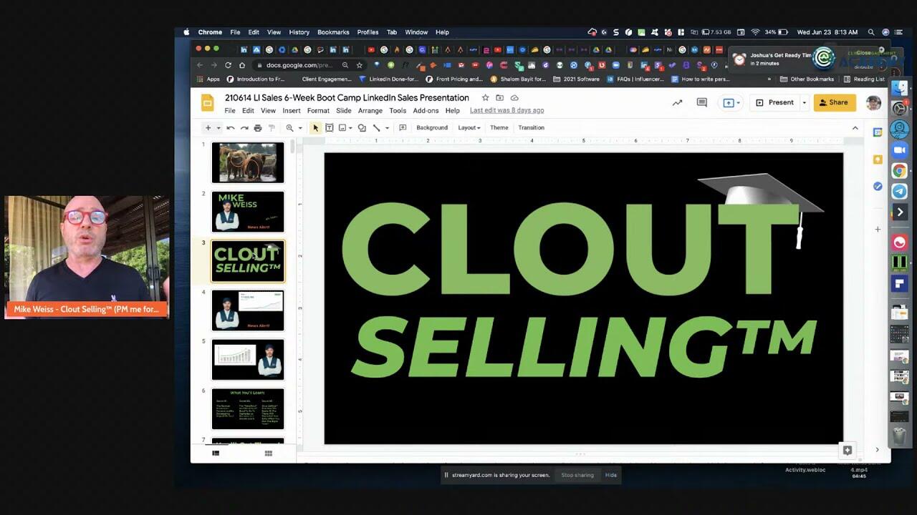Select the Shape tool icon
Viewport: 917px width, 515px height.
(x=362, y=128)
